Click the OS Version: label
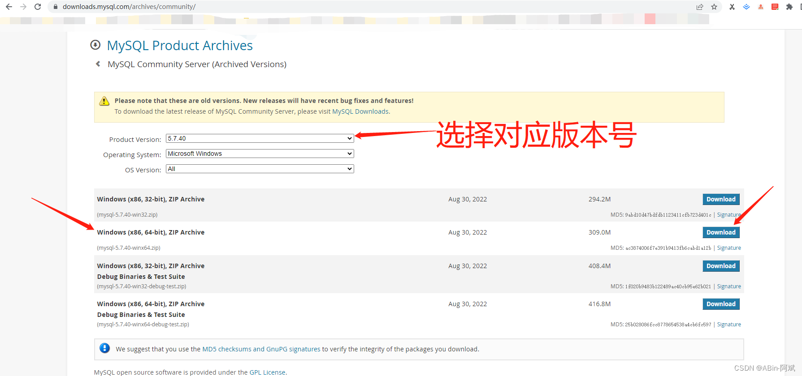 coord(143,170)
